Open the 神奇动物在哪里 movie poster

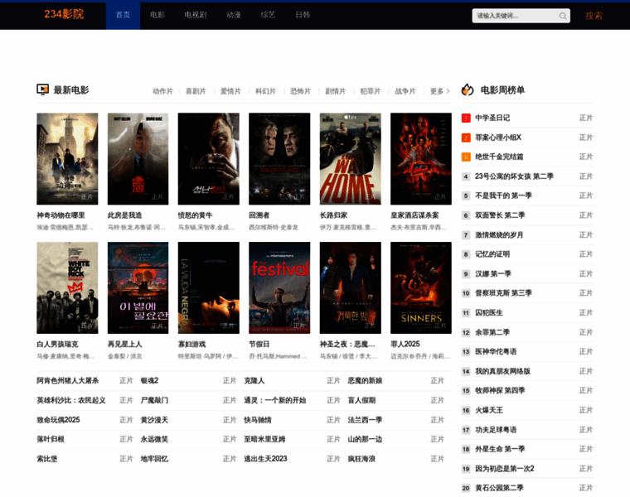(x=67, y=158)
